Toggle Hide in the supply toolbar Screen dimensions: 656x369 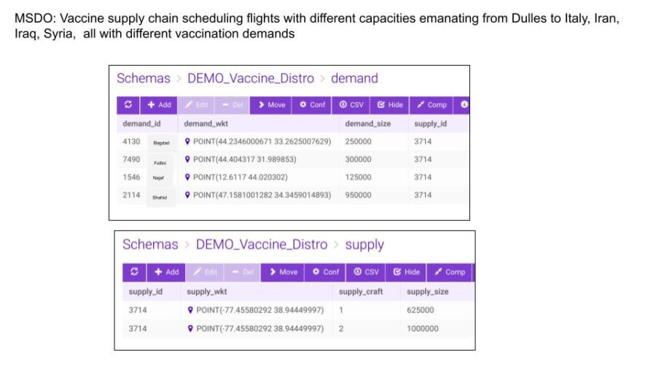[406, 272]
